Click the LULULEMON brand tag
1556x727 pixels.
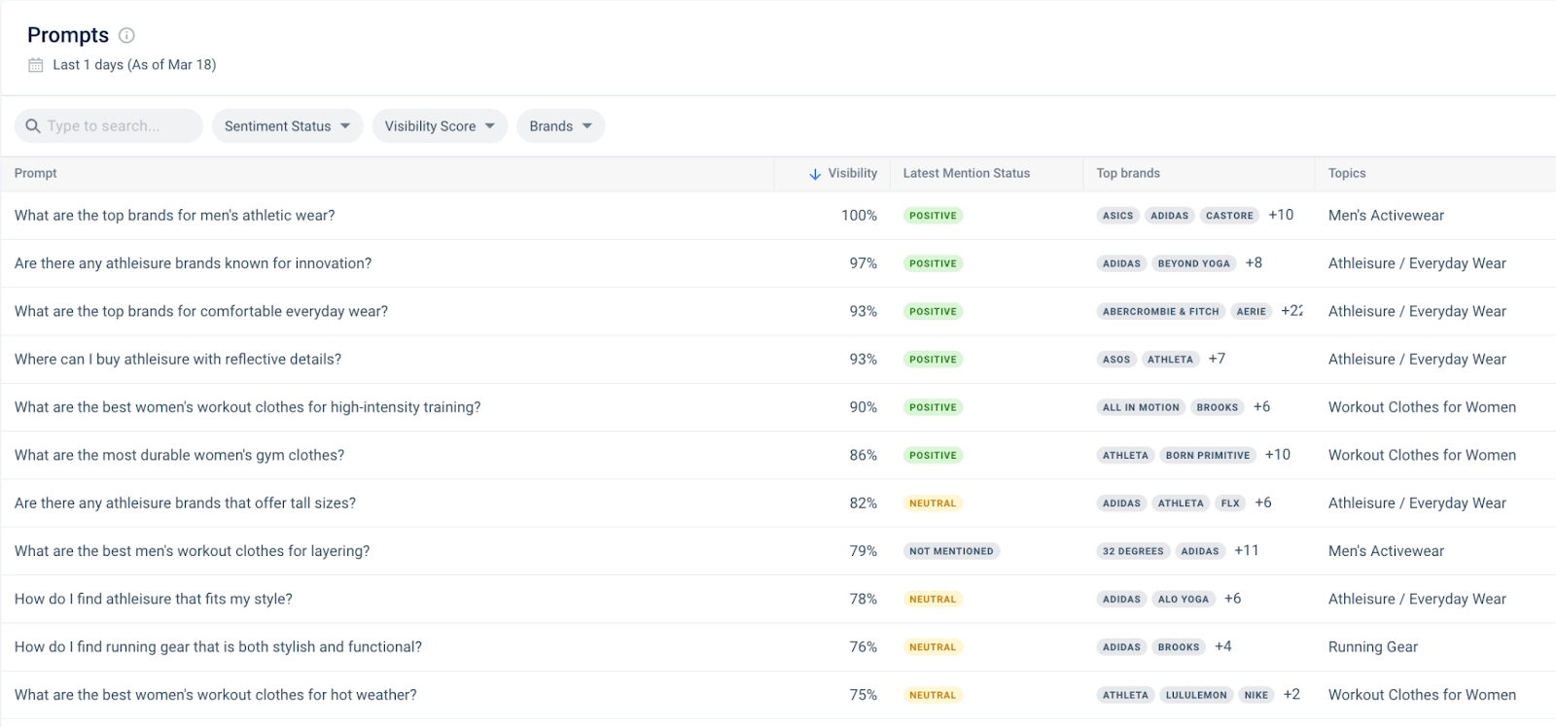pos(1196,695)
